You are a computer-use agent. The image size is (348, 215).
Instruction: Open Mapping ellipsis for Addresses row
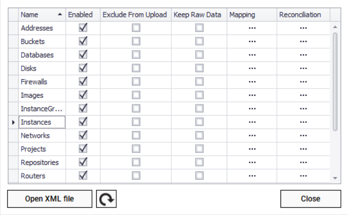tap(252, 28)
